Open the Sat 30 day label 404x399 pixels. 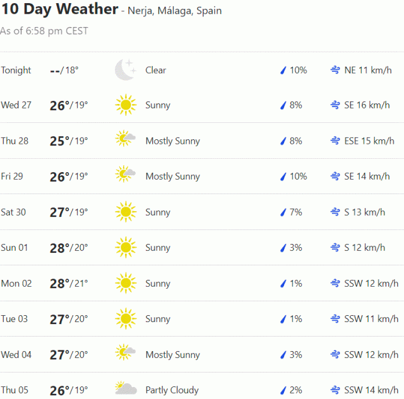click(x=13, y=212)
